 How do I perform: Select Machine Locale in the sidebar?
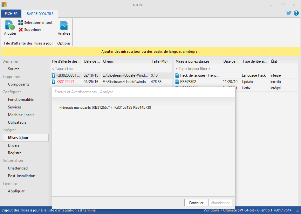tap(21, 115)
